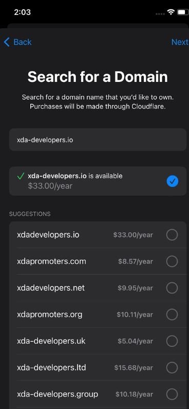Tap the Back chevron icon

pos(7,42)
